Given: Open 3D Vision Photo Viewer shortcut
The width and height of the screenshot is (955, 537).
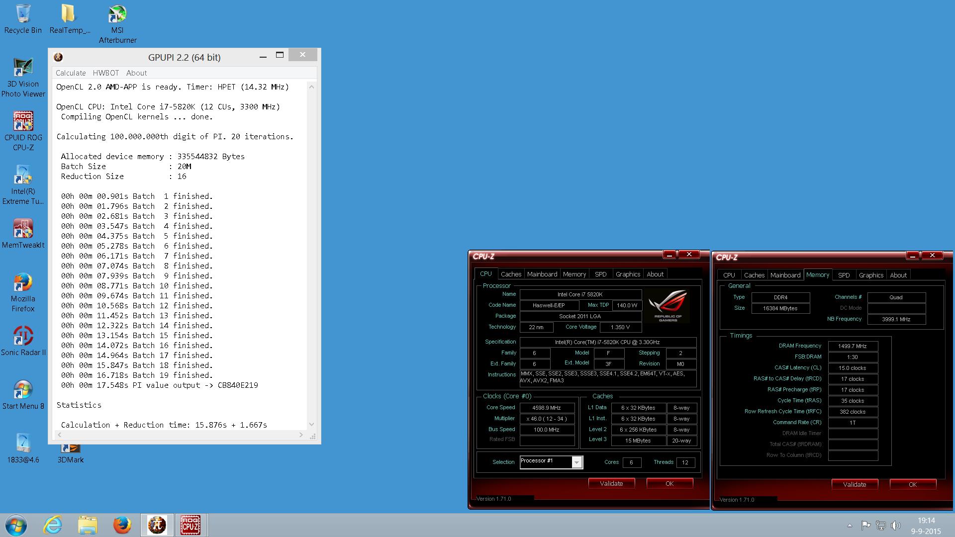Looking at the screenshot, I should [x=23, y=78].
